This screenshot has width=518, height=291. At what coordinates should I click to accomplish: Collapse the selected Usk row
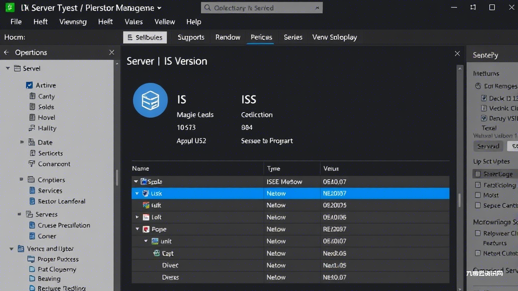click(x=137, y=193)
